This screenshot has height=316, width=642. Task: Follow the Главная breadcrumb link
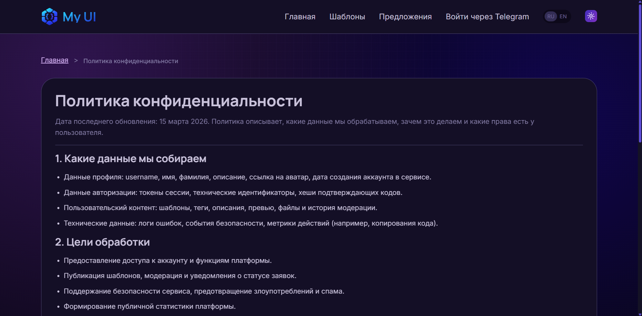55,60
